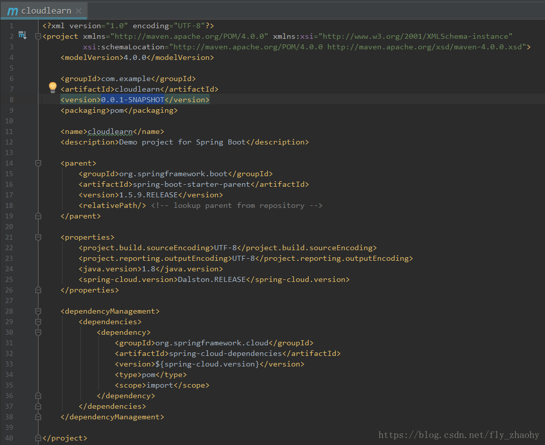This screenshot has height=445, width=545.
Task: Collapse the properties block fold on line 21
Action: tap(38, 237)
